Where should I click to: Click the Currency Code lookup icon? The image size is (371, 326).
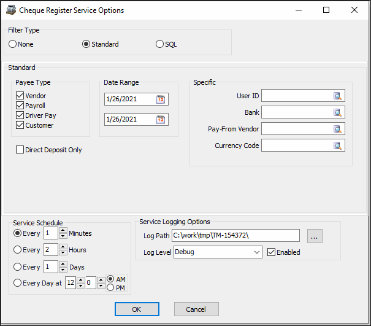click(338, 146)
